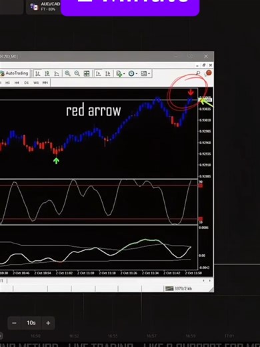
Task: Select the MN timeframe
Action: pos(45,83)
